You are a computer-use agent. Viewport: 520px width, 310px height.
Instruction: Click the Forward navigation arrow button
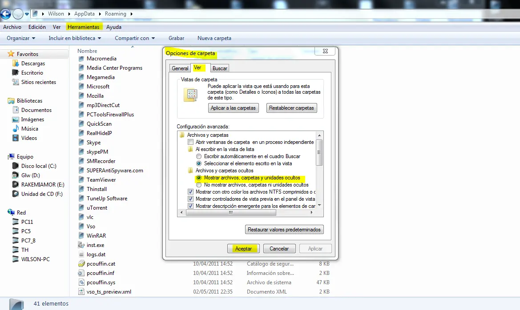18,14
